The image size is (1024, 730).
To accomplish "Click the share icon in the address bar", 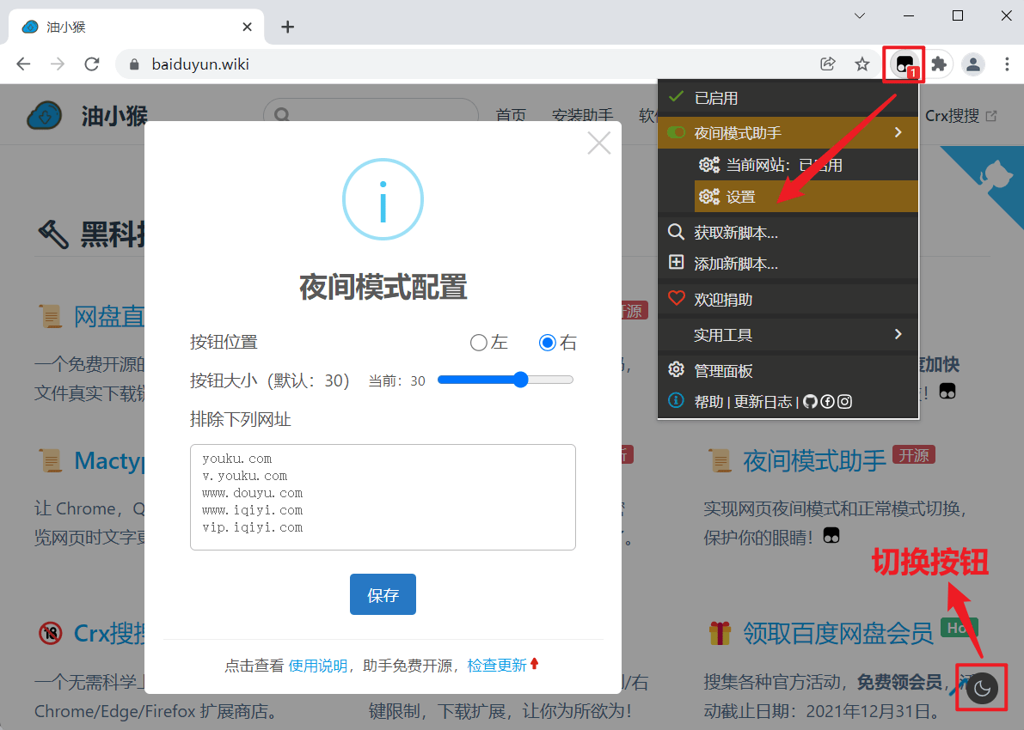I will point(827,64).
